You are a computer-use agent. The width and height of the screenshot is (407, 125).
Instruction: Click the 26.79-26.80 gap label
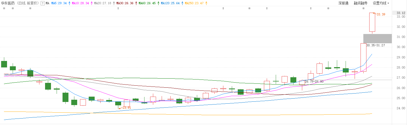click(314, 81)
